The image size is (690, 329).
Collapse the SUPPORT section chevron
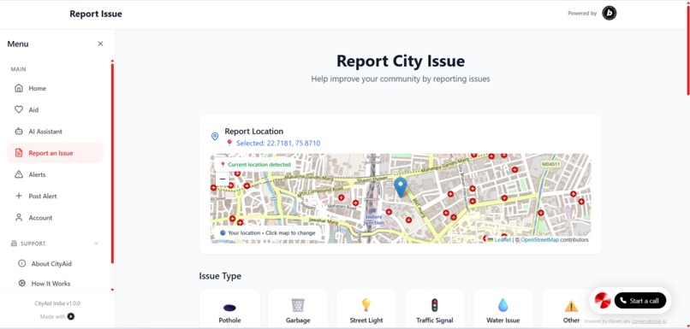pyautogui.click(x=97, y=244)
